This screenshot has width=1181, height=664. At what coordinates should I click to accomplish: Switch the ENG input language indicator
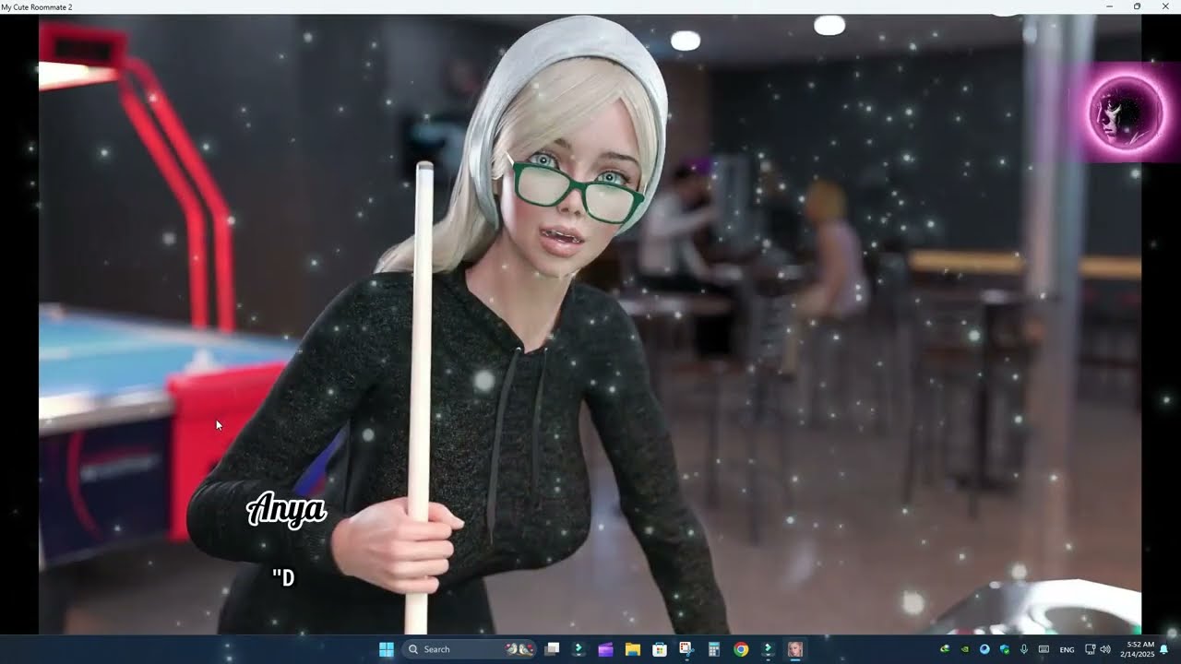click(x=1067, y=649)
